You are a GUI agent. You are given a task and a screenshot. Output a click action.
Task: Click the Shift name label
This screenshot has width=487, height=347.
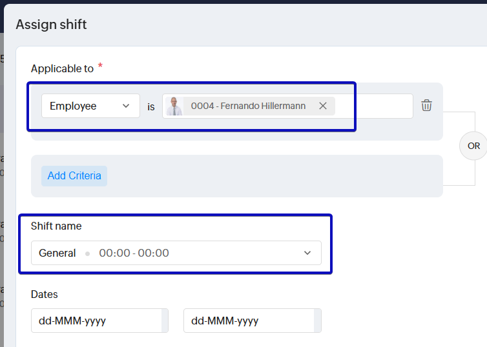(56, 226)
